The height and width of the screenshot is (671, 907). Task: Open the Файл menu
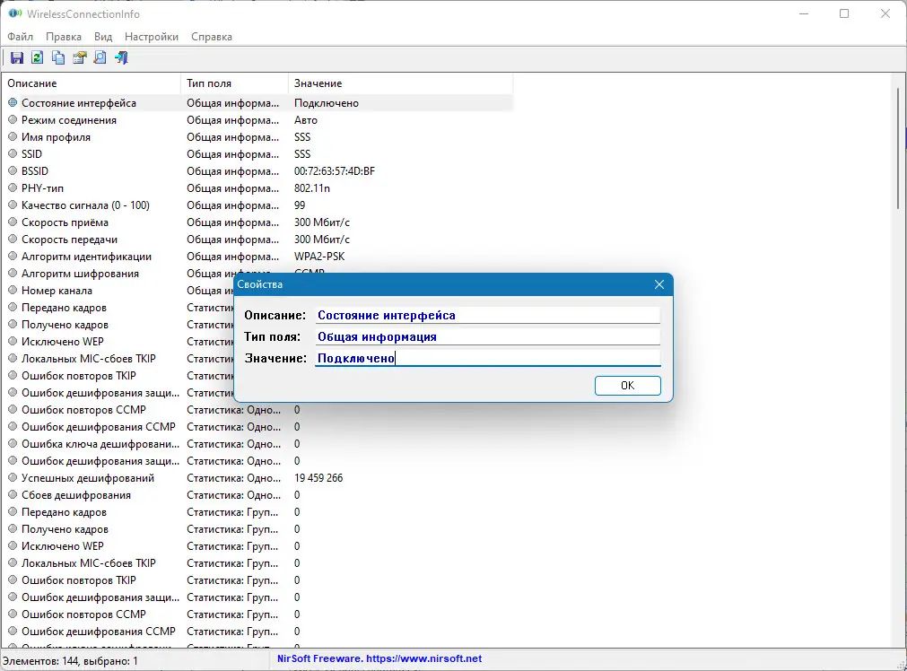coord(21,37)
